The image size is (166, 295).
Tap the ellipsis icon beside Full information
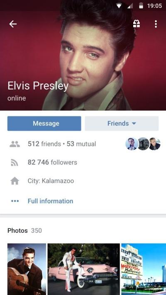pyautogui.click(x=15, y=201)
